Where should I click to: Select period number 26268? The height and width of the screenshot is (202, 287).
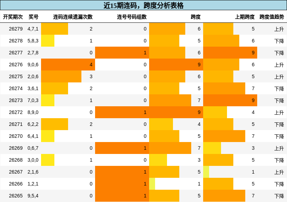click(x=16, y=160)
